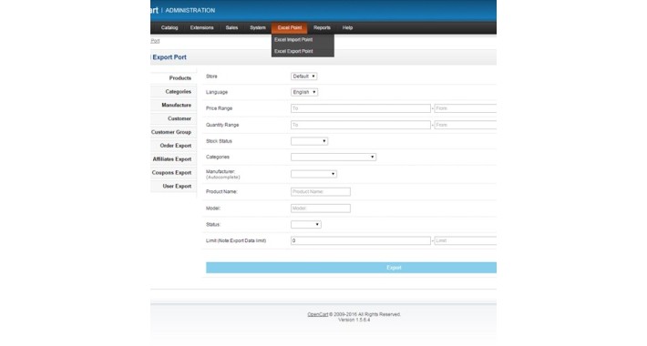Click the Limit start field containing 0

361,240
